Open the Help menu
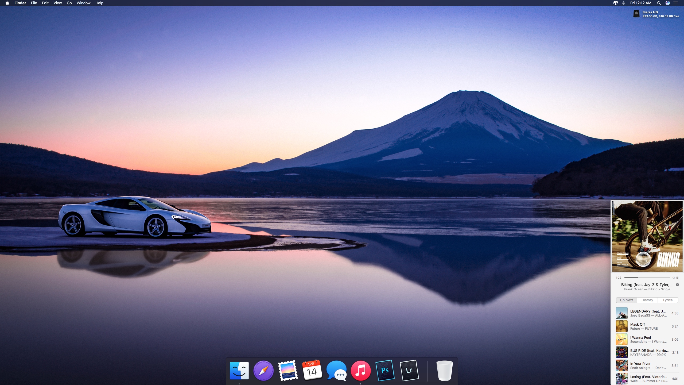The width and height of the screenshot is (684, 385). [99, 3]
